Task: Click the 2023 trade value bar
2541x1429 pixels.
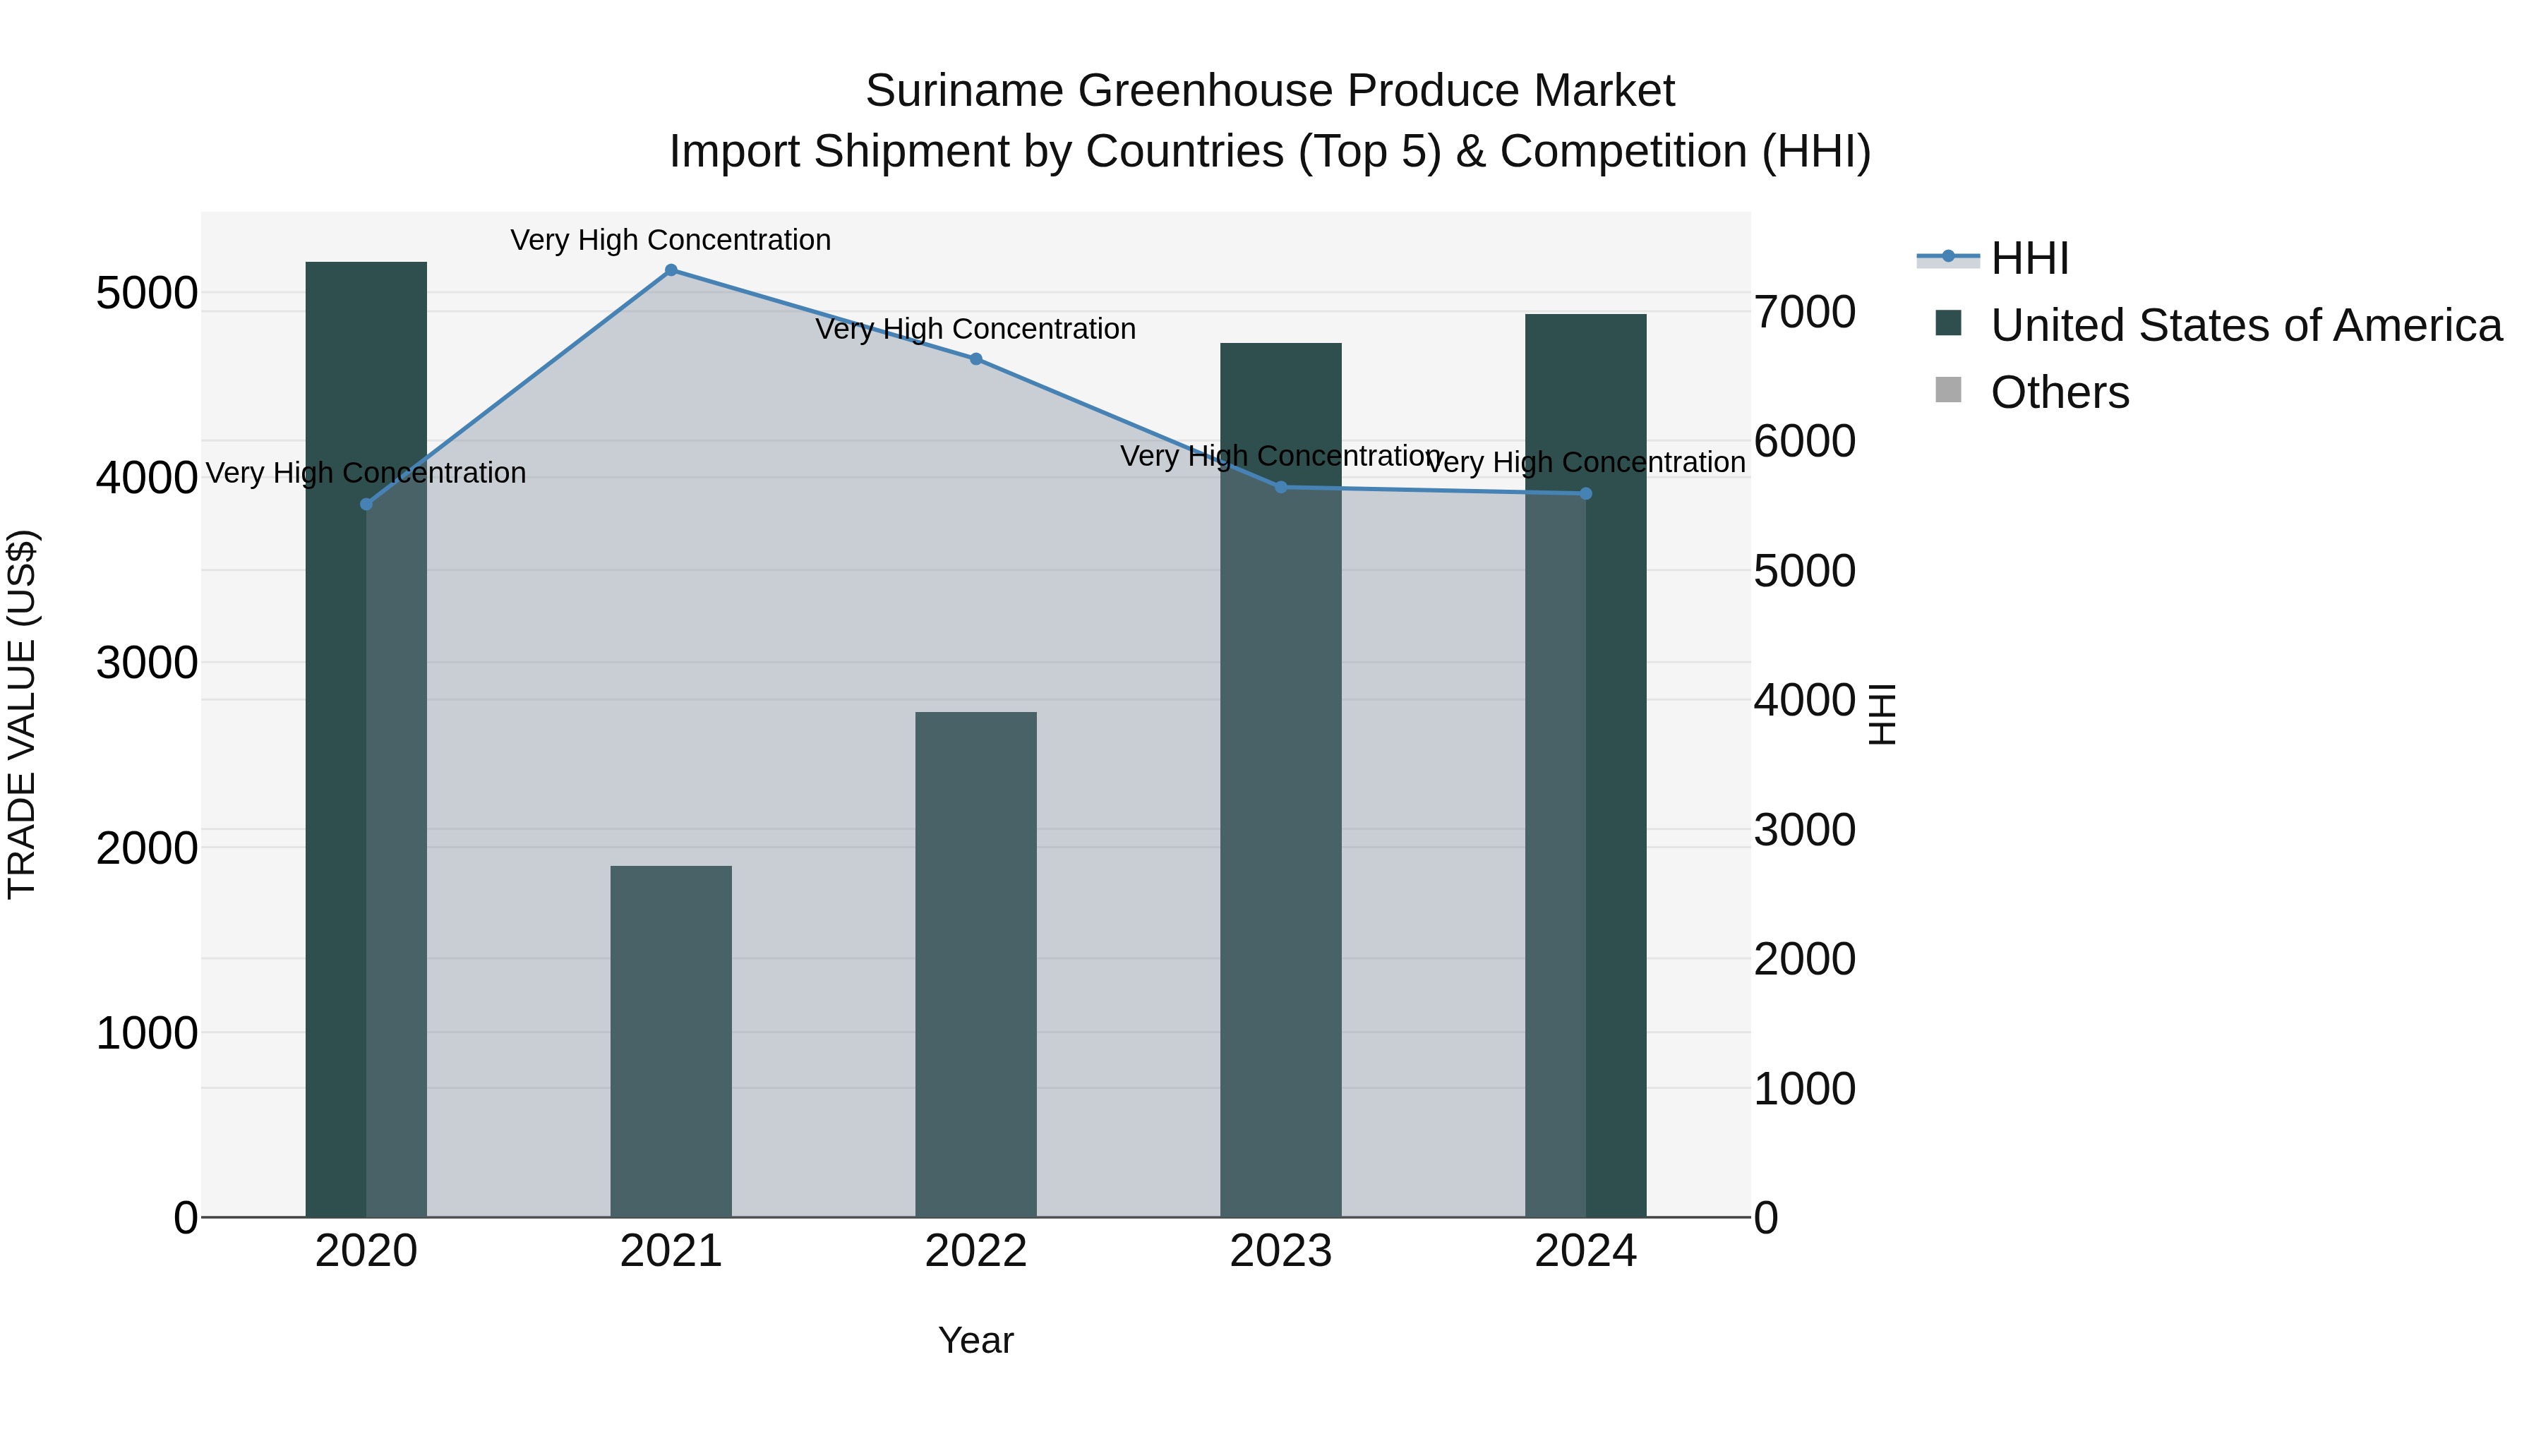Action: 1280,780
